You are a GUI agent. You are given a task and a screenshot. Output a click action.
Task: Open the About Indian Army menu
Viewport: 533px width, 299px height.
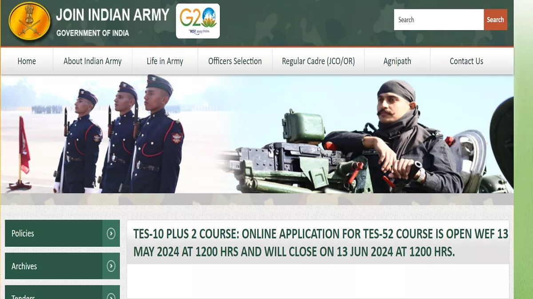tap(92, 61)
